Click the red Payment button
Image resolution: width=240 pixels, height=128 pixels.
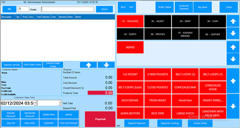[100, 119]
